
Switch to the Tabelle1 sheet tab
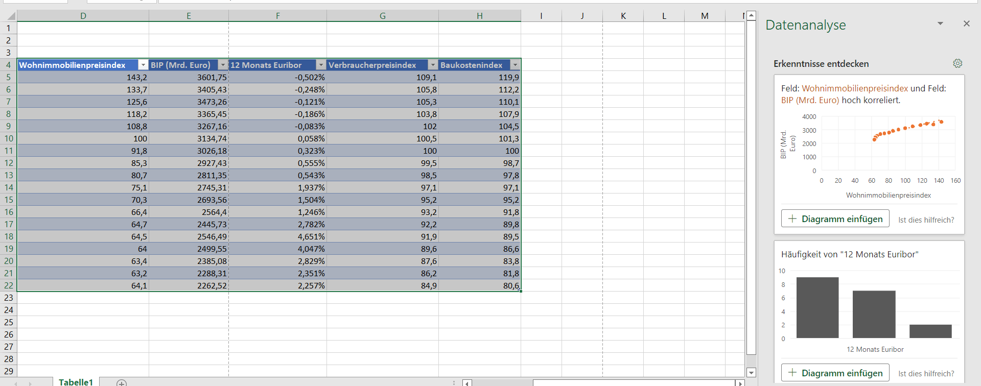point(76,382)
